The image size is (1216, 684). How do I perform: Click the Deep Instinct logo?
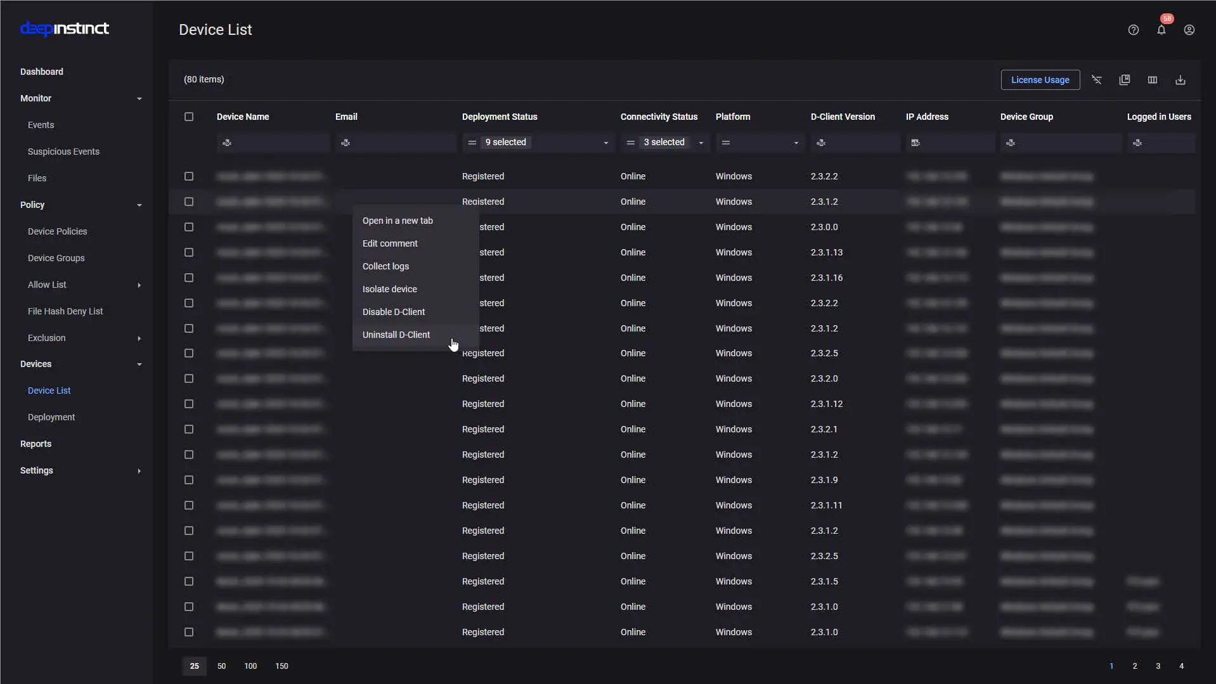(x=65, y=29)
